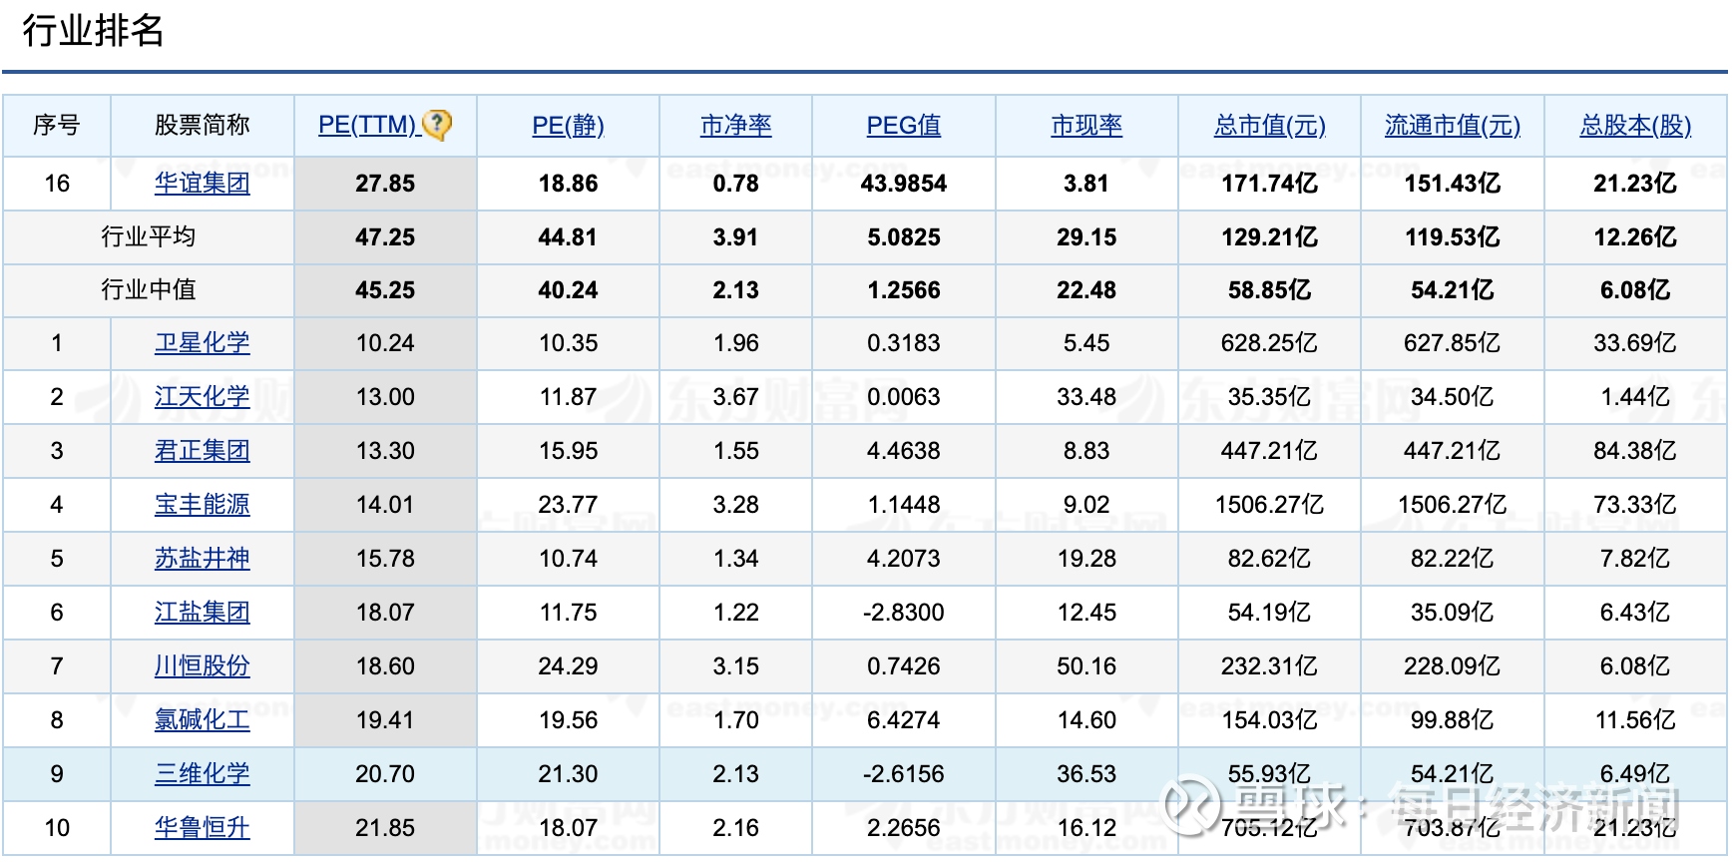1732x862 pixels.
Task: Open 氯碱化工 stock page
Action: pyautogui.click(x=203, y=720)
